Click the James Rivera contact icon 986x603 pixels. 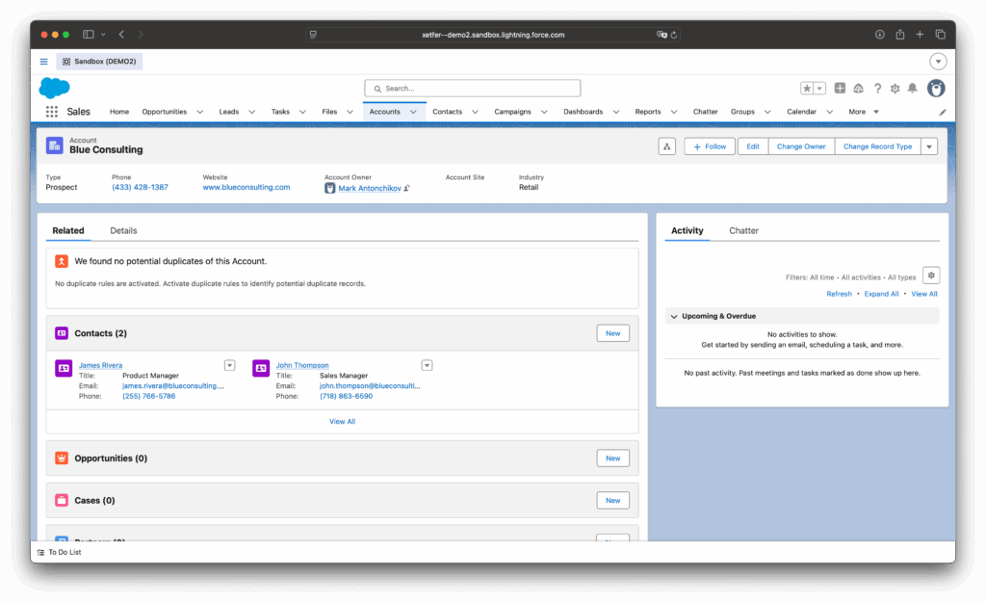point(64,368)
